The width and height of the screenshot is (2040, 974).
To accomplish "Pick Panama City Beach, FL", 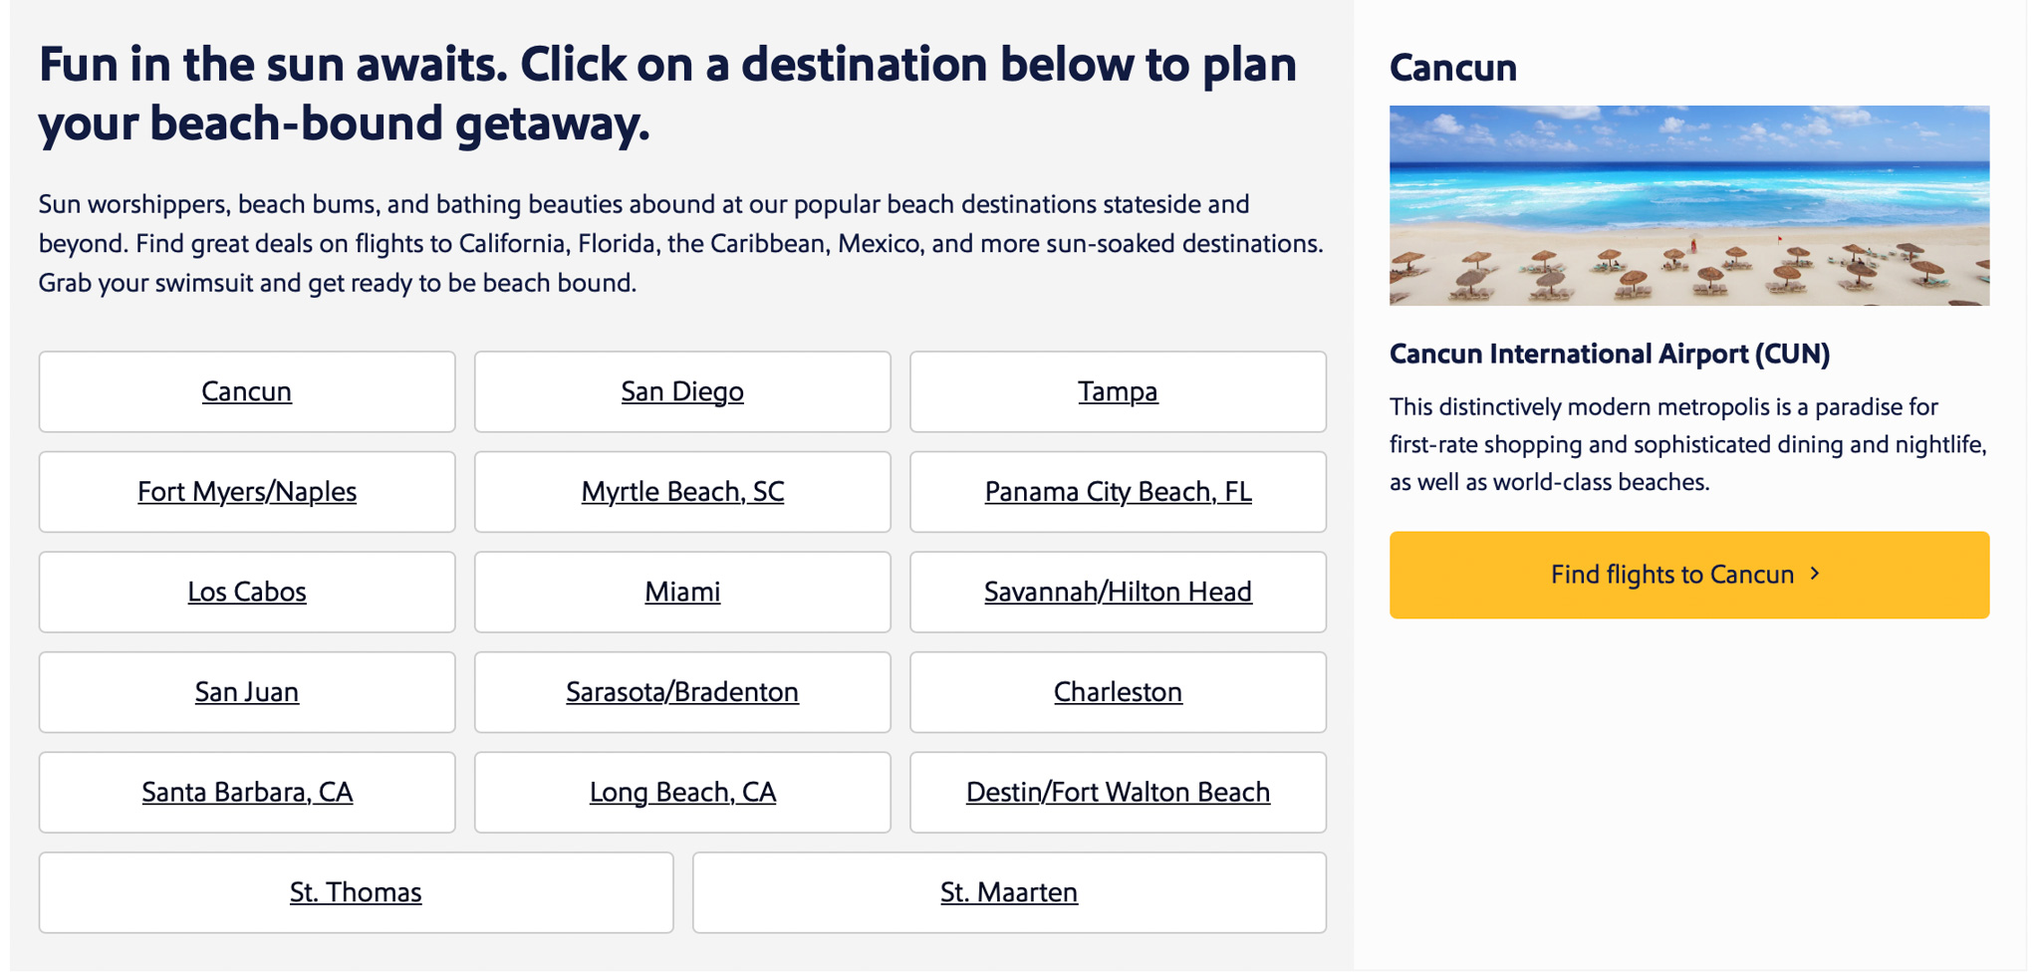I will point(1117,492).
